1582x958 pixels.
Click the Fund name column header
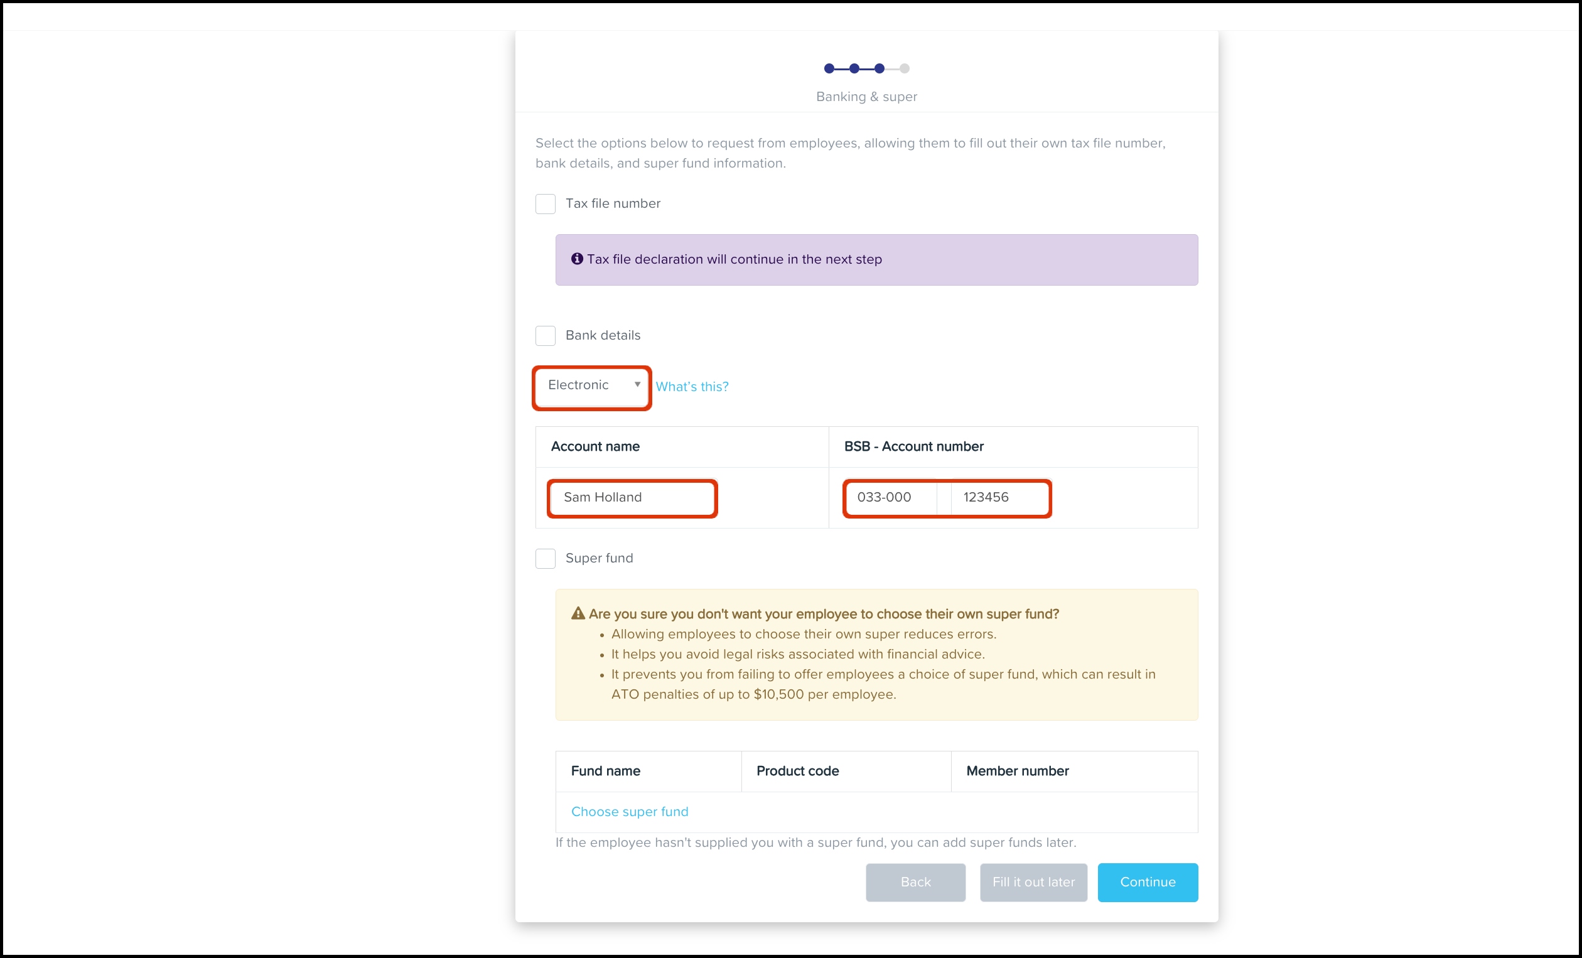point(605,771)
